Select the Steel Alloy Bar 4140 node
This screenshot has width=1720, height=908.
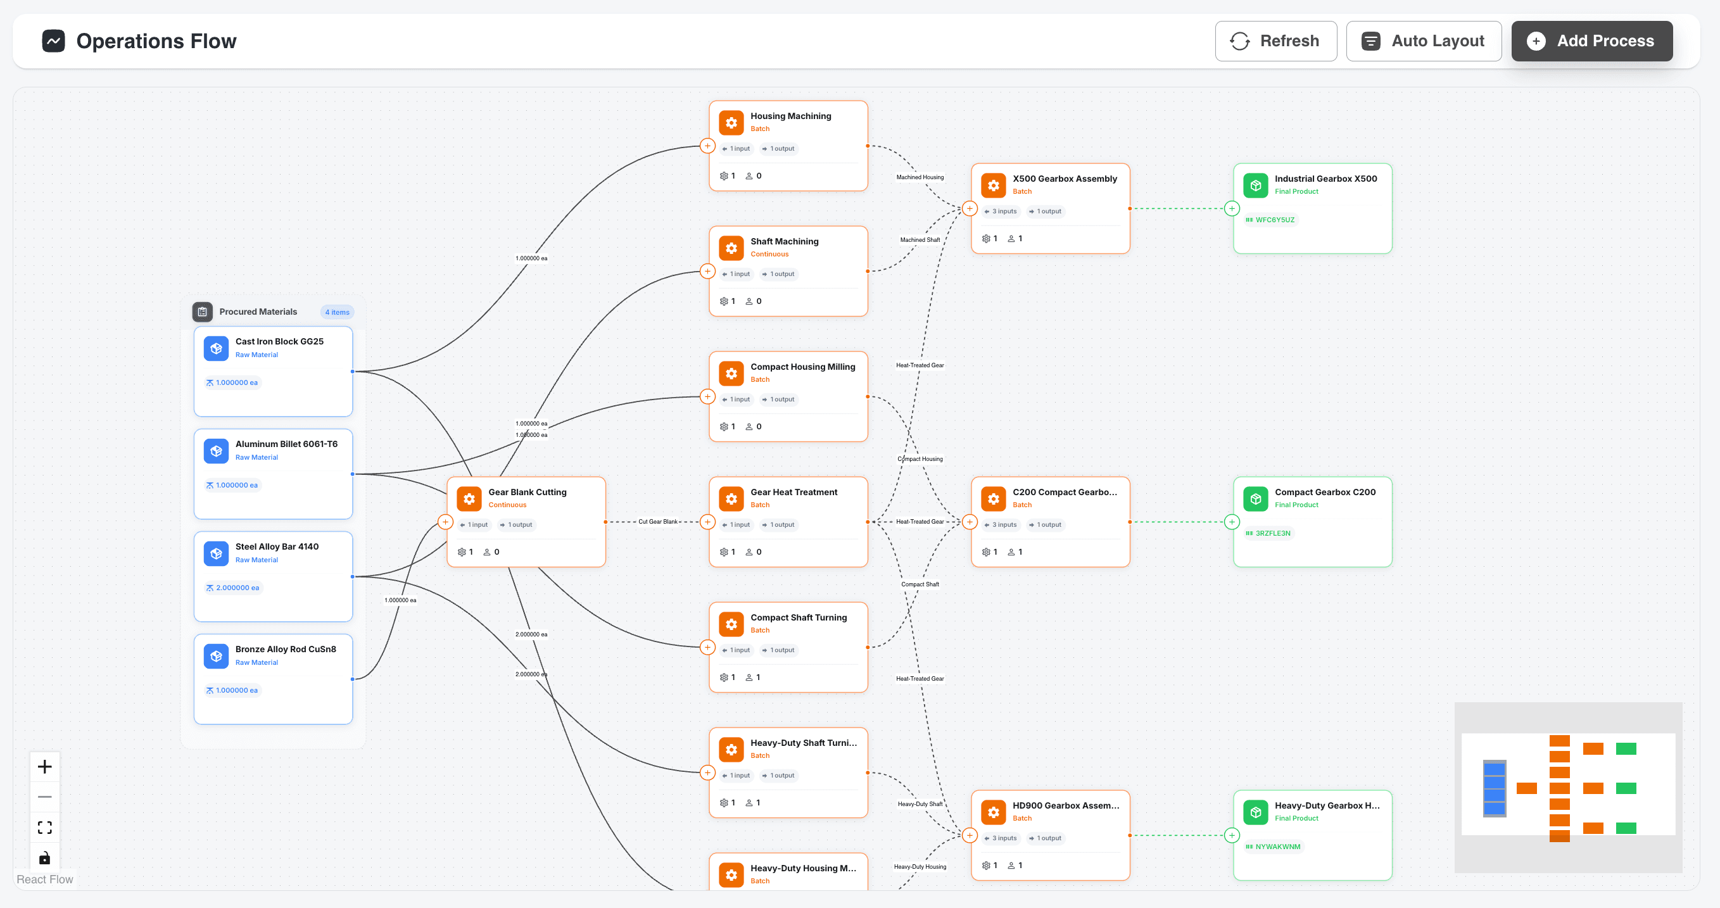pos(273,576)
